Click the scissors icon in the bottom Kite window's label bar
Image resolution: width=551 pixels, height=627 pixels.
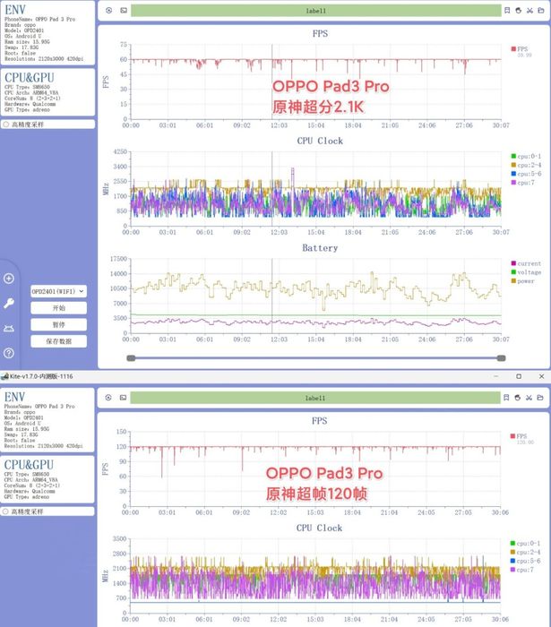point(529,398)
